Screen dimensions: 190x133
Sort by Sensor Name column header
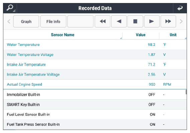point(63,35)
